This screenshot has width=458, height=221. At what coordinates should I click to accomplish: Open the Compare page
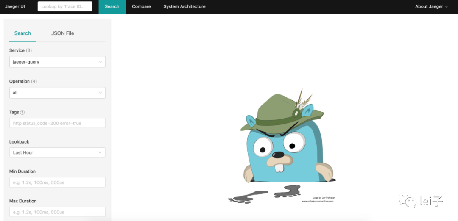coord(141,6)
